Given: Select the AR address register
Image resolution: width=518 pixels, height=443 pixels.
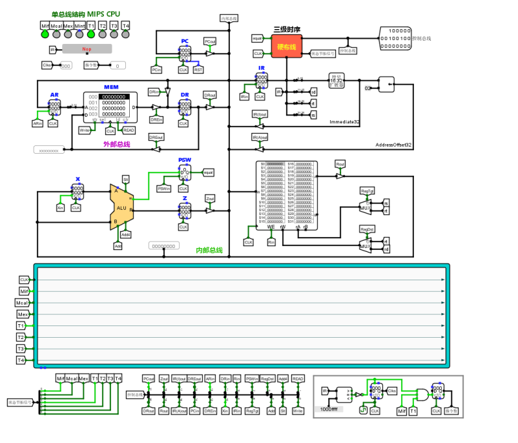Looking at the screenshot, I should click(x=54, y=107).
